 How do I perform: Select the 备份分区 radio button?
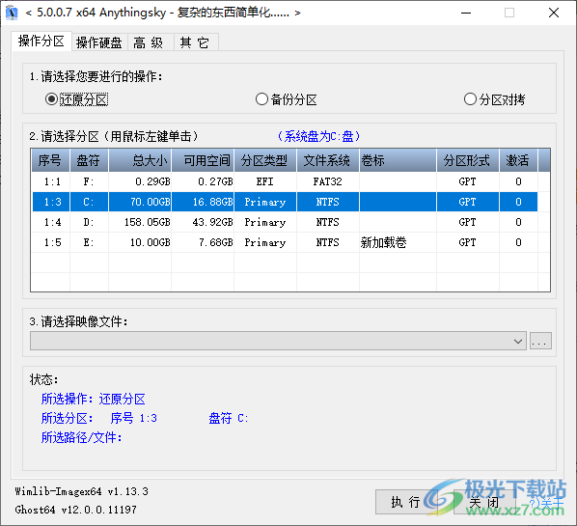[x=286, y=99]
